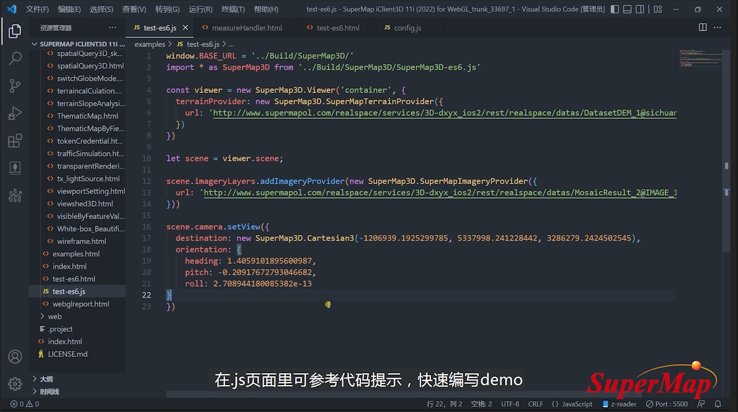Open root index.html below .project
This screenshot has width=738, height=412.
pyautogui.click(x=78, y=342)
